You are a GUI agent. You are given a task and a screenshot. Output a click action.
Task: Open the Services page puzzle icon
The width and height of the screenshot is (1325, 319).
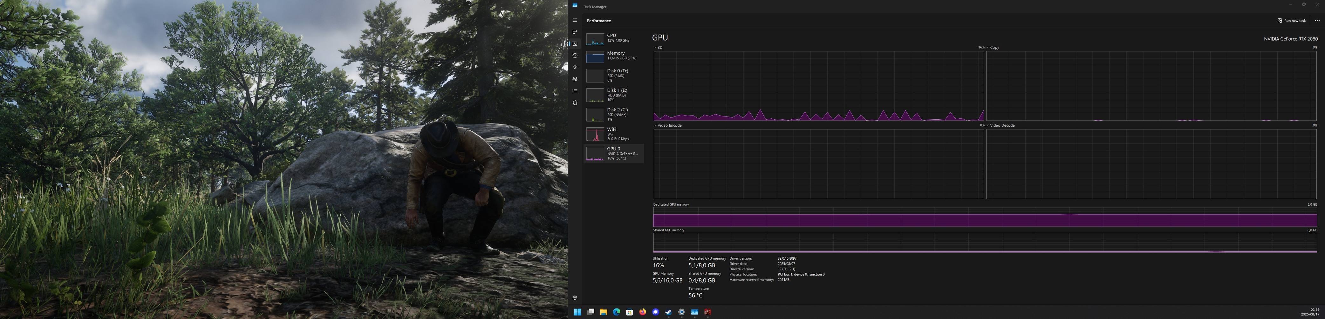point(575,103)
